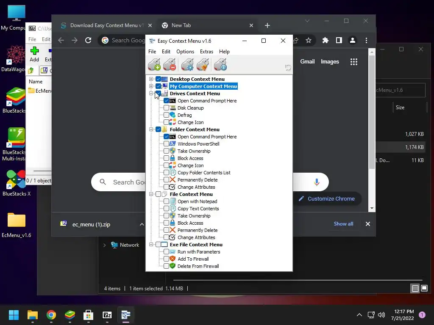Uncheck My Computer Context Menu checkbox
Screen dimensions: 434x325
[159, 86]
